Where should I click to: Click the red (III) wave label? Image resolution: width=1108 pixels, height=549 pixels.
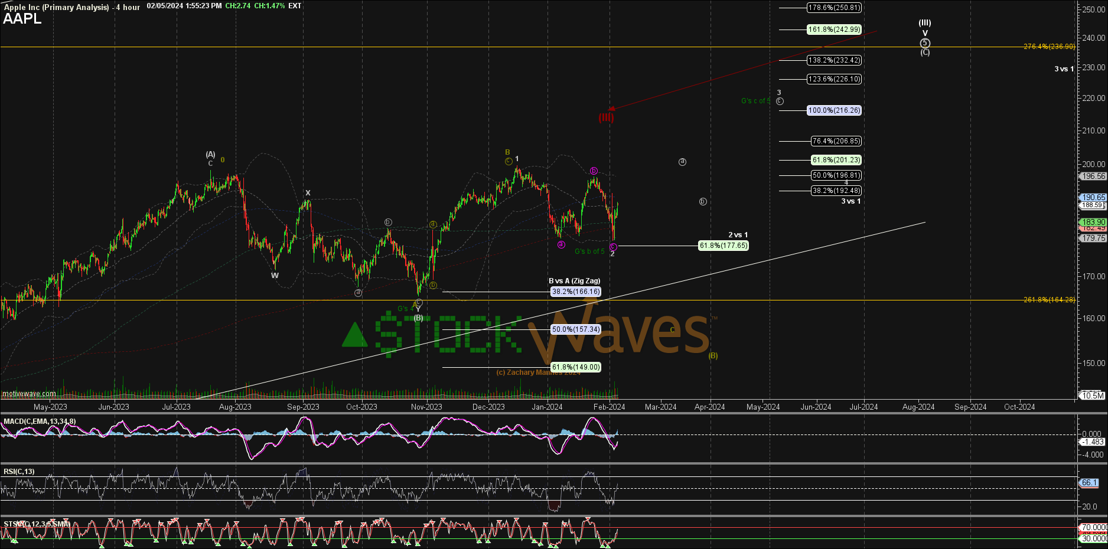point(606,117)
